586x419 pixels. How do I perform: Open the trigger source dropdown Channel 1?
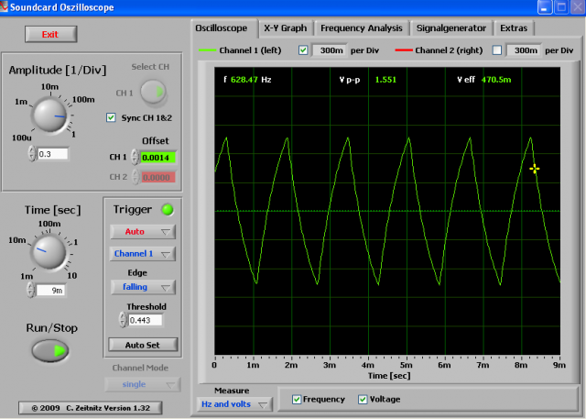(x=143, y=254)
